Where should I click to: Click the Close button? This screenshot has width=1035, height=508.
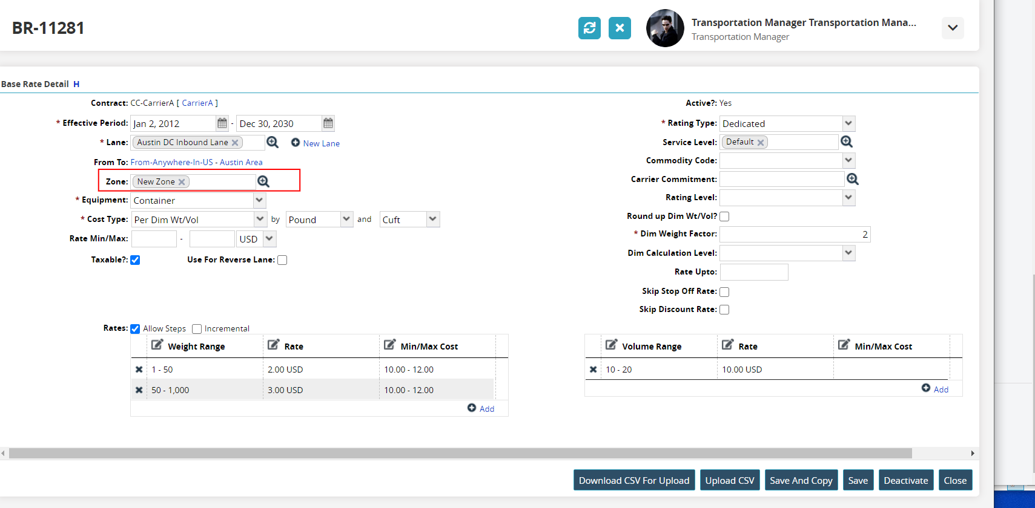955,480
